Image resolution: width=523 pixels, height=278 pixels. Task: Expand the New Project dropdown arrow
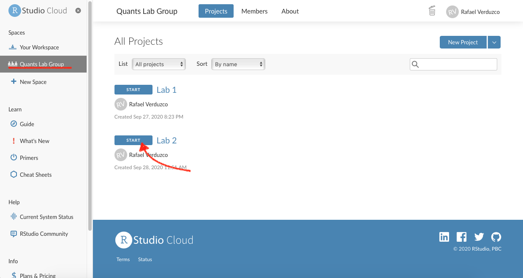point(494,42)
